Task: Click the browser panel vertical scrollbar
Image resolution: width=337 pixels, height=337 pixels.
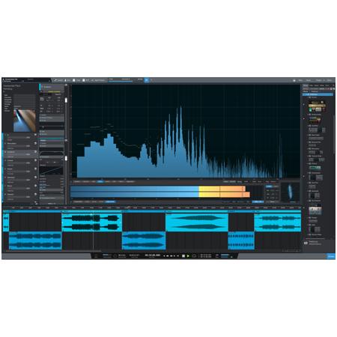Action: click(334, 135)
